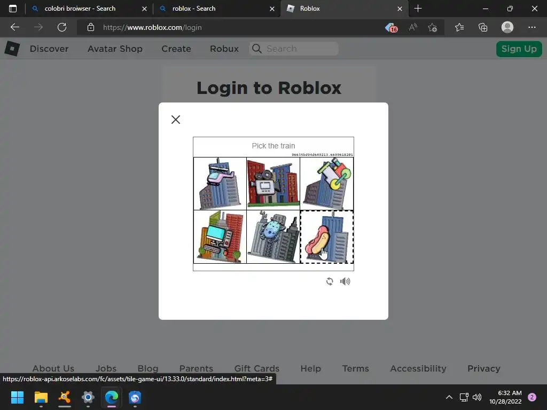Screen dimensions: 547x410
Task: Open the Settings and more ellipsis menu
Action: (x=532, y=27)
